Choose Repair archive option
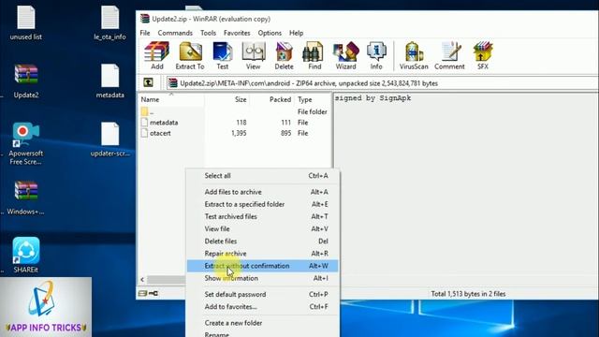This screenshot has width=599, height=337. tap(262, 254)
